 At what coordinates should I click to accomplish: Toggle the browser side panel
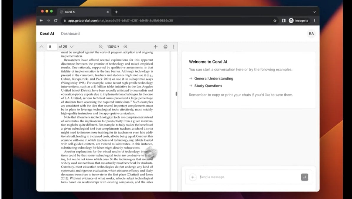283,21
